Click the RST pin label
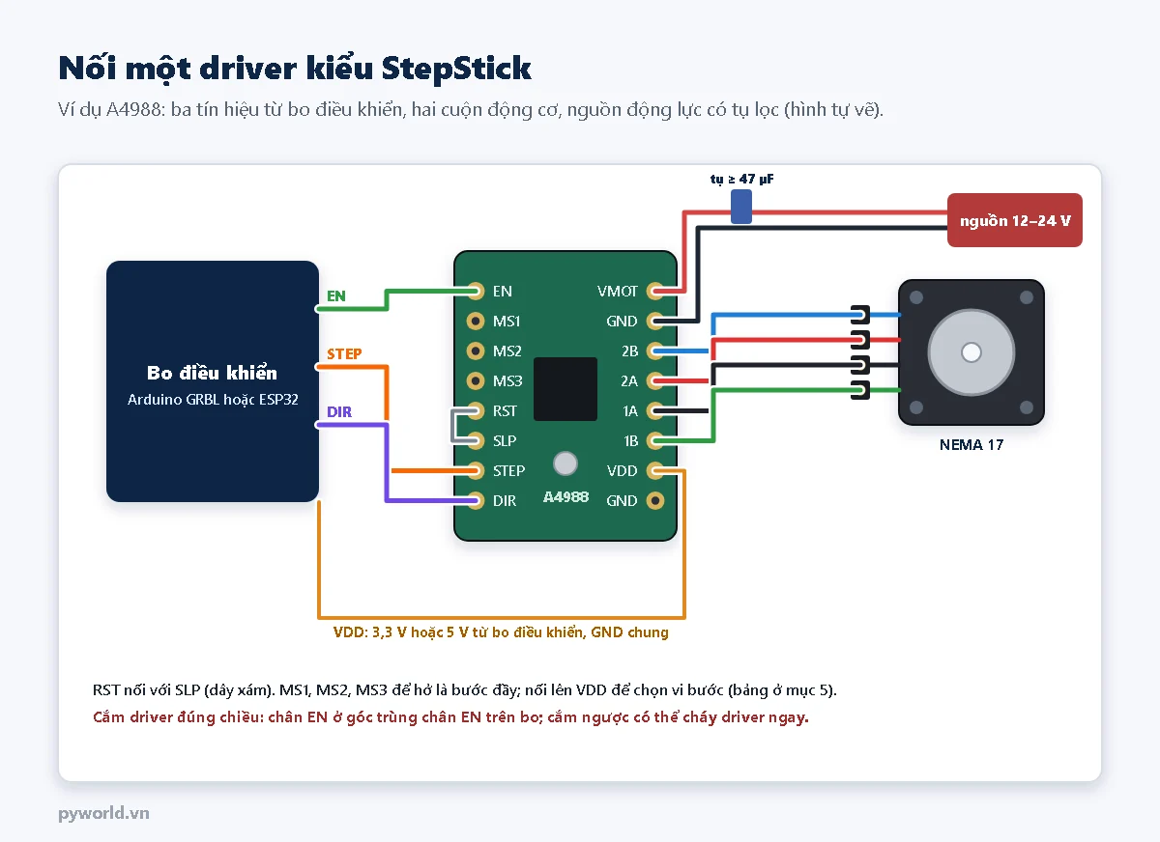The image size is (1160, 842). [505, 410]
